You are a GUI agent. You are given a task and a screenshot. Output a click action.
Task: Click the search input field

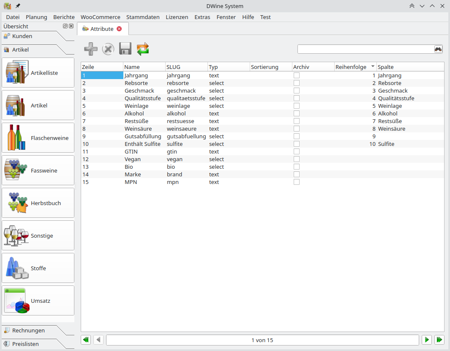[x=365, y=49]
